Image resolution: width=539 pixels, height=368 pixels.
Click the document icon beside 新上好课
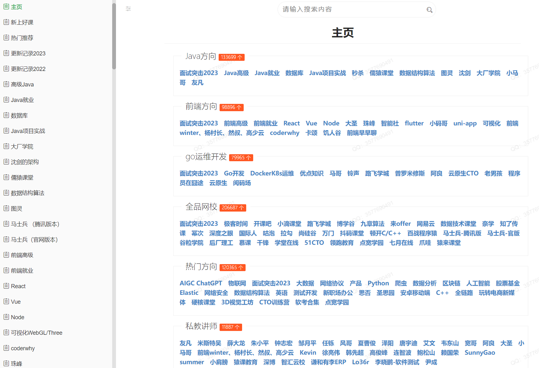point(6,22)
